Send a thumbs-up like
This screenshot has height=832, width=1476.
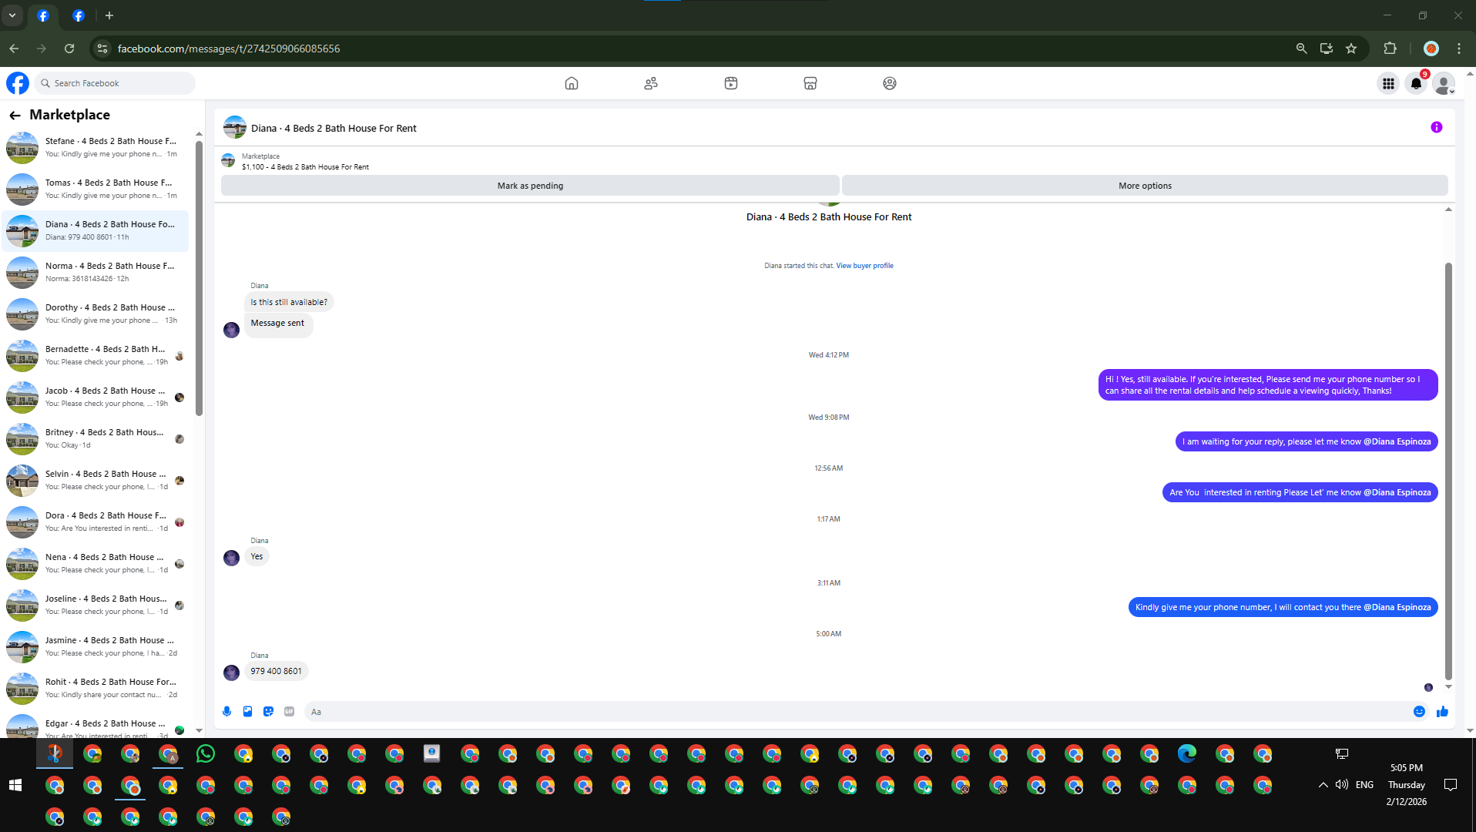coord(1442,712)
